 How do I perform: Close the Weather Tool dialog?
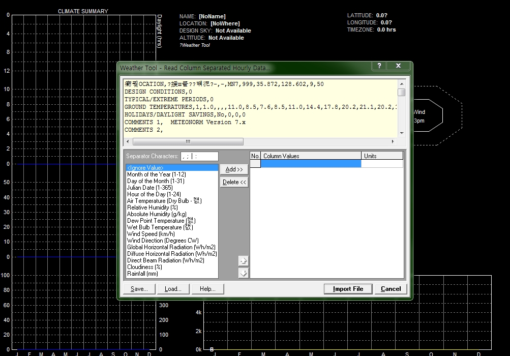point(398,66)
